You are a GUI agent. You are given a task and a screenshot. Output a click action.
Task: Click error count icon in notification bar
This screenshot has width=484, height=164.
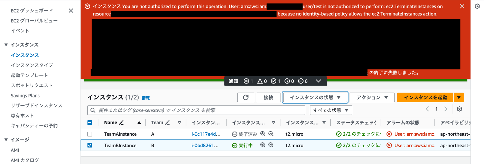pyautogui.click(x=246, y=81)
